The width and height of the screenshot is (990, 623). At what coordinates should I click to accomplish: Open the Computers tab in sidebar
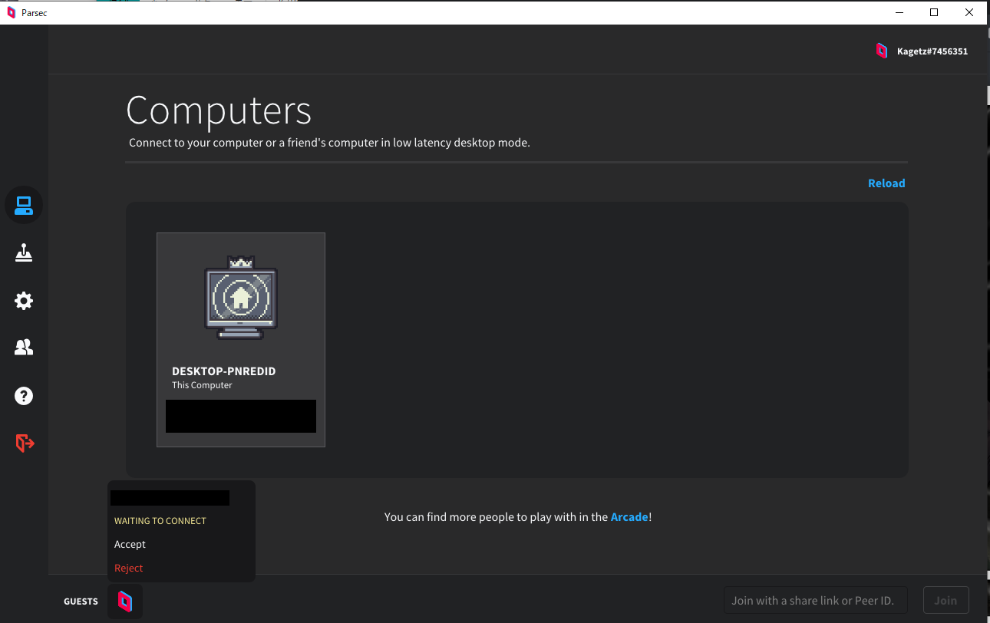(24, 205)
